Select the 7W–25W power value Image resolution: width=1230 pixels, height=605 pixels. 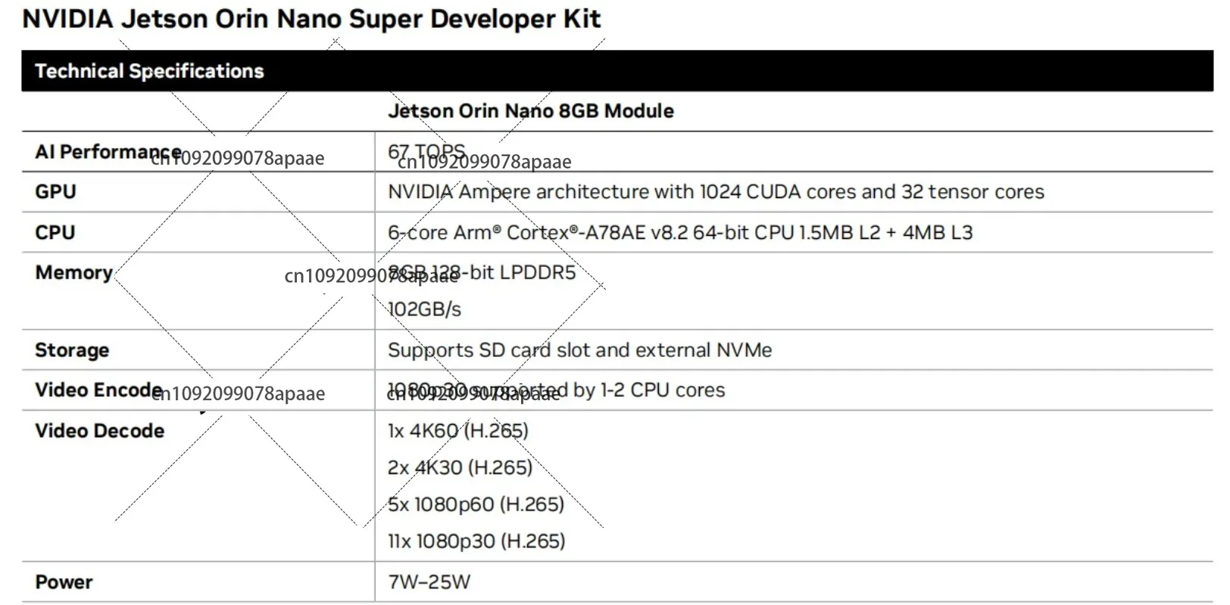pyautogui.click(x=429, y=582)
